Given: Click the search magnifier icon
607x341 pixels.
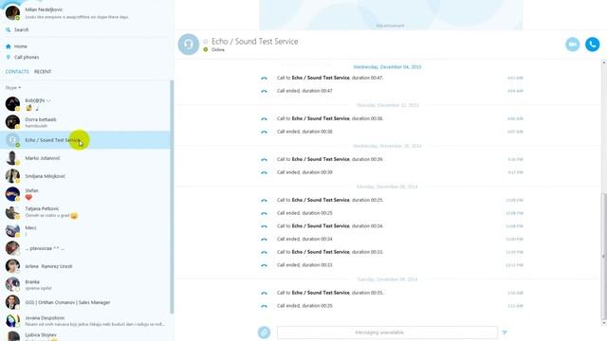Looking at the screenshot, I should pos(9,29).
